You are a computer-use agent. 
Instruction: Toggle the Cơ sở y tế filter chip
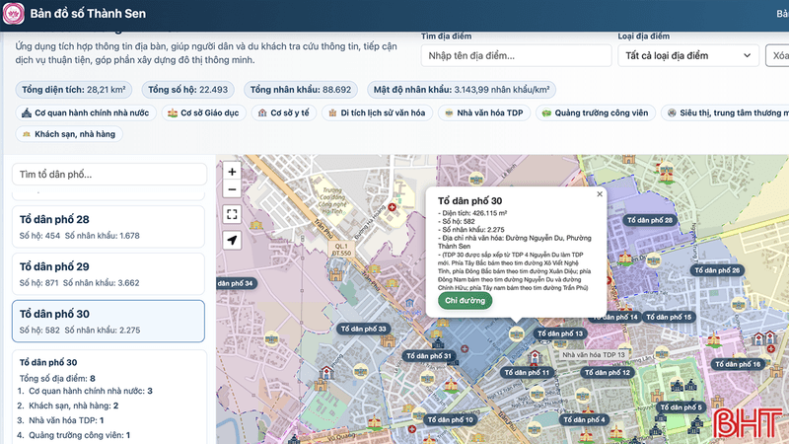click(284, 112)
